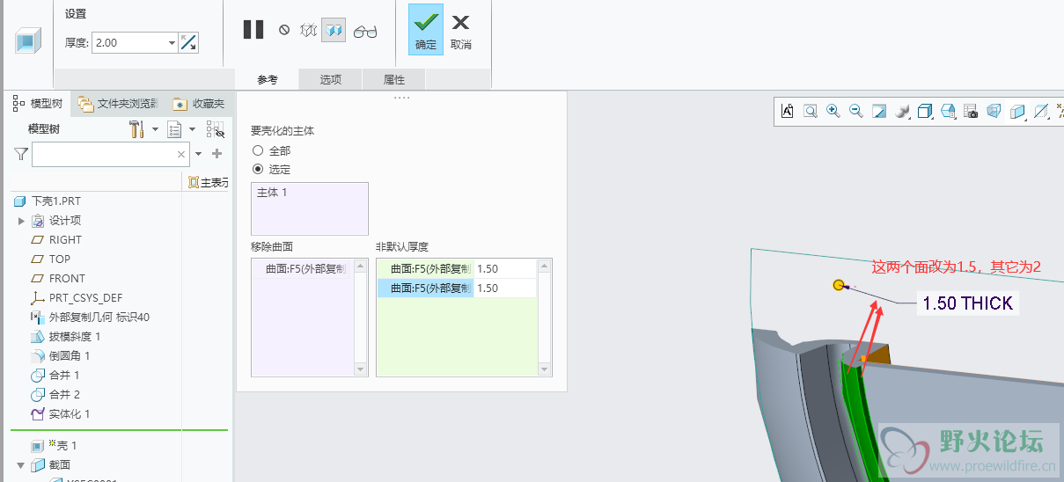The image size is (1064, 482).
Task: Pause the shell feature tool
Action: pos(253,30)
